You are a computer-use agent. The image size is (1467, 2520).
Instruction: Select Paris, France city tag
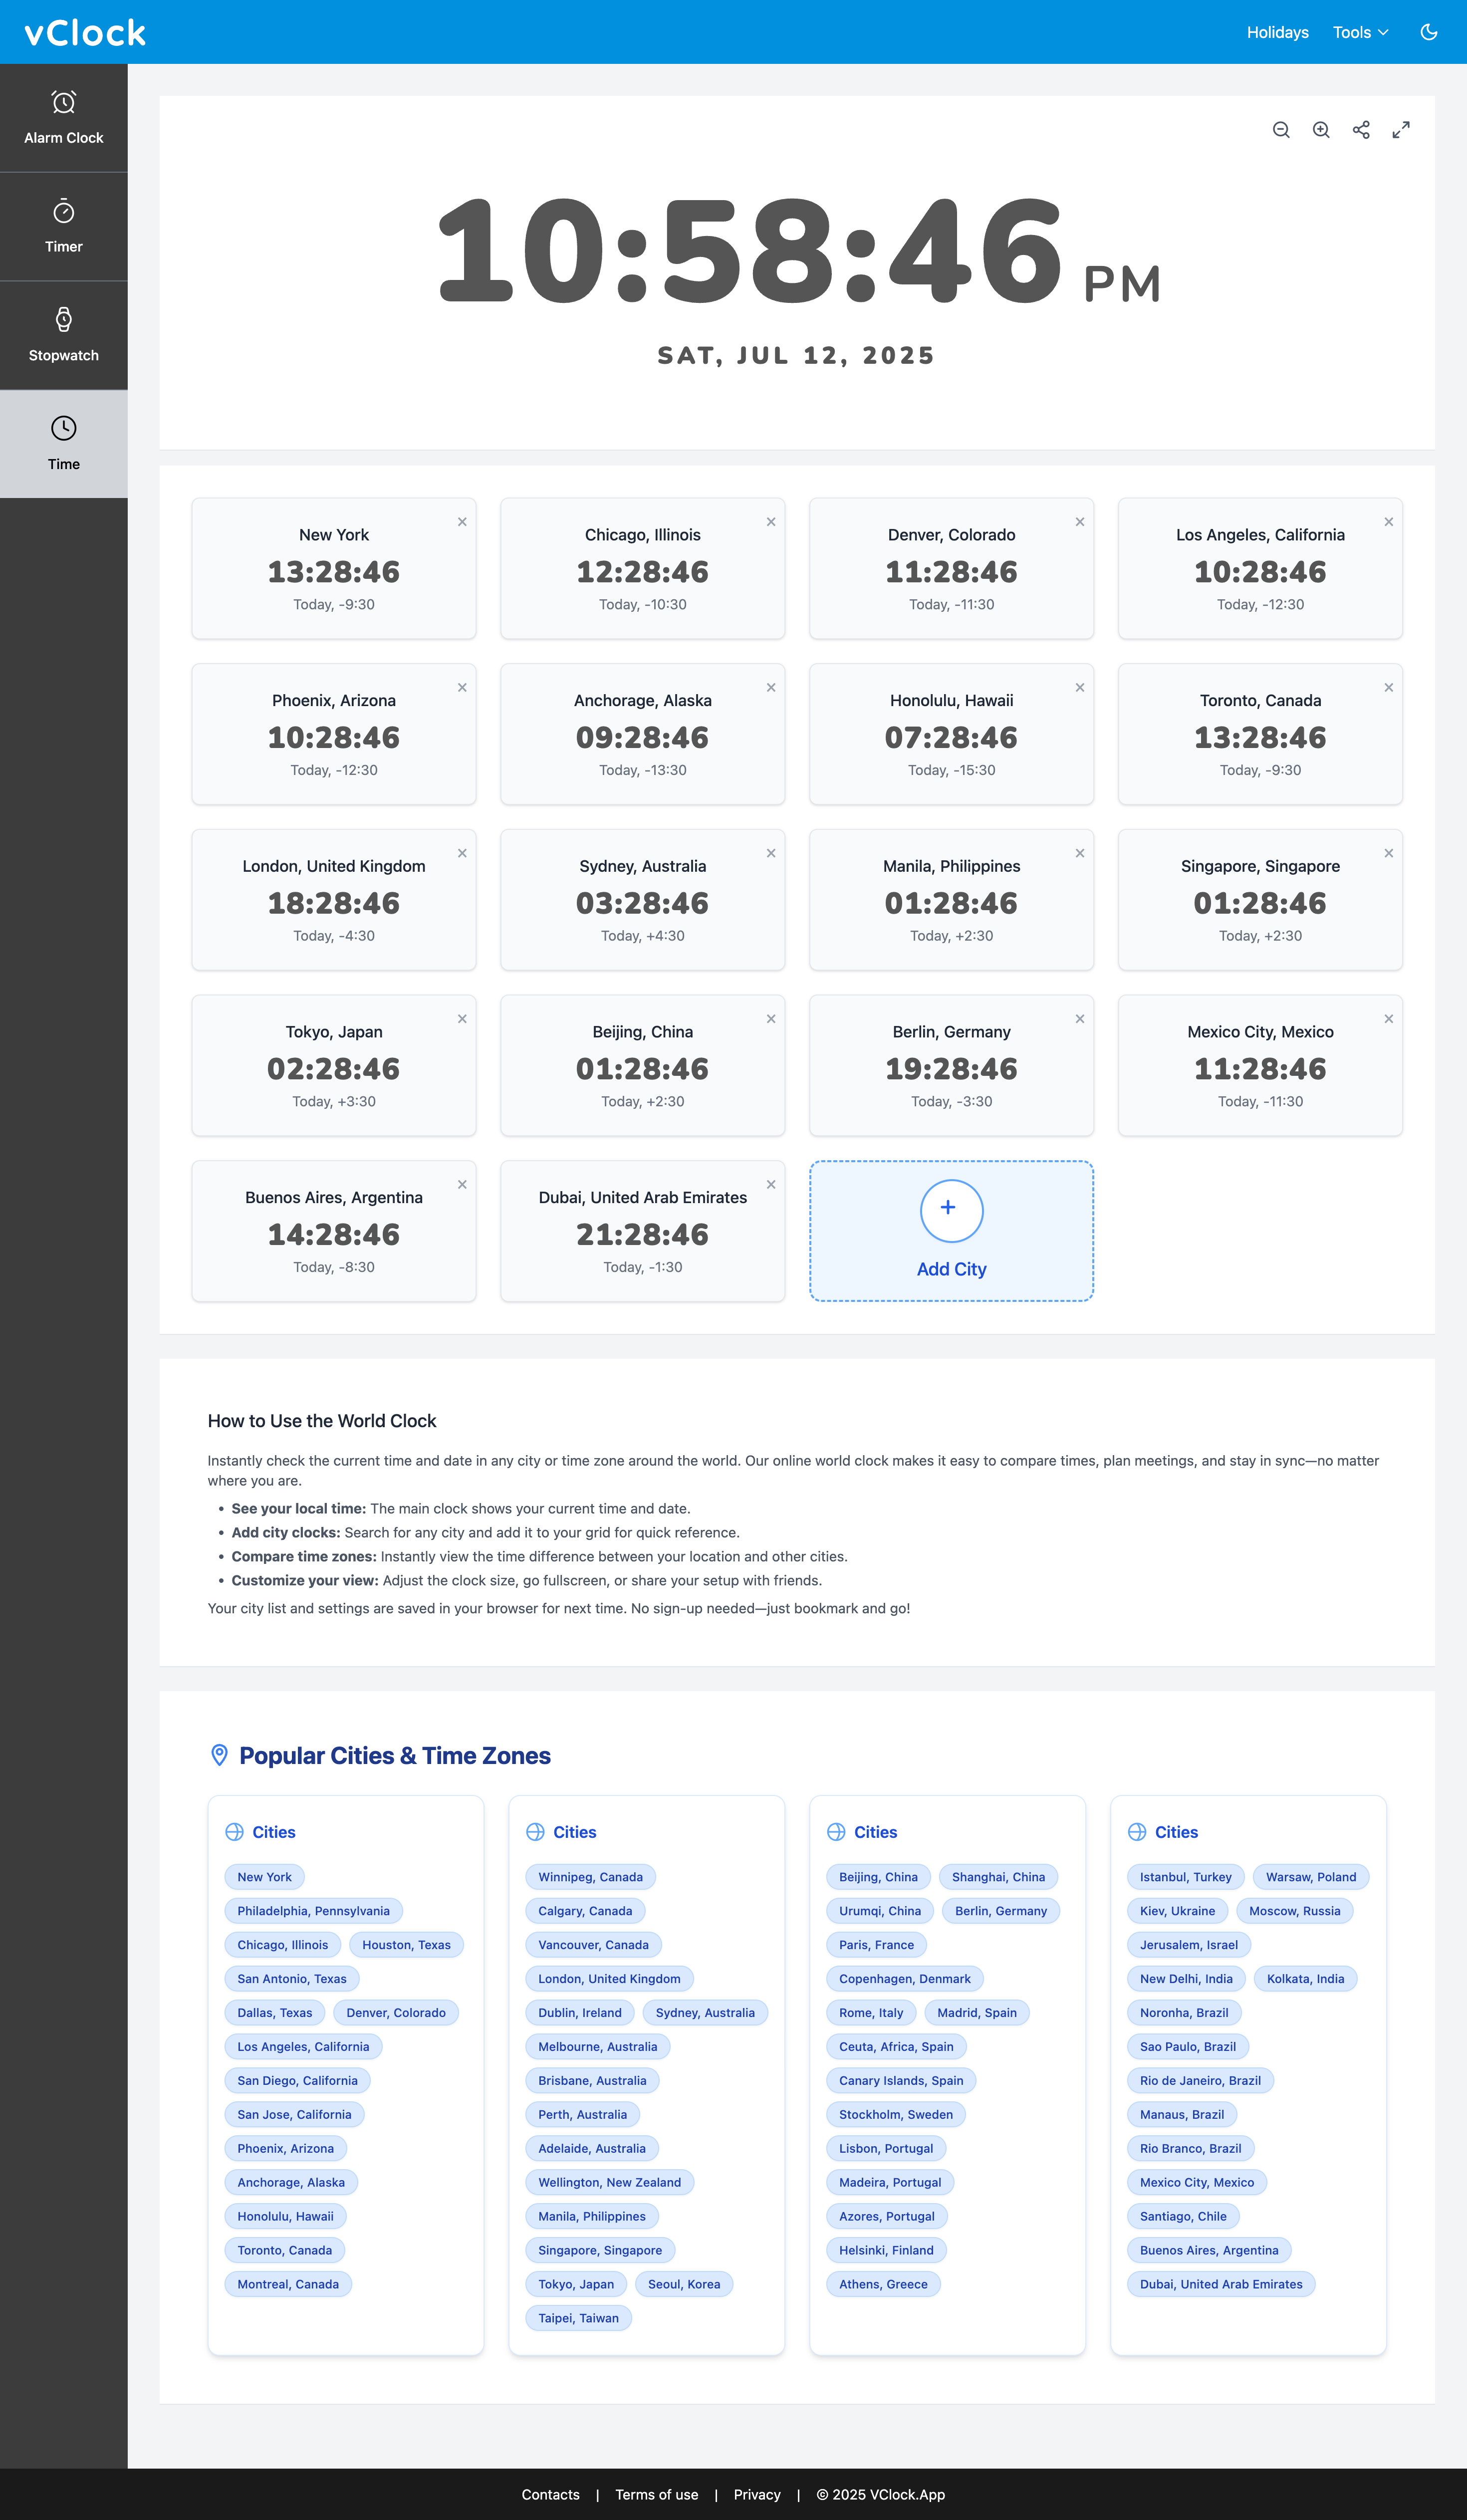(x=876, y=1945)
